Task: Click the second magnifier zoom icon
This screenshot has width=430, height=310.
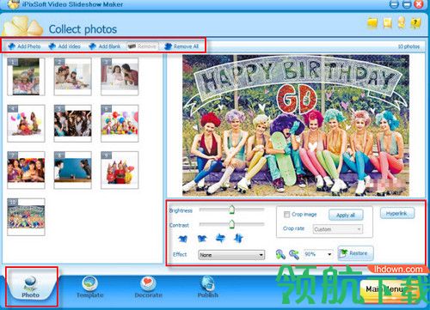Action: pyautogui.click(x=294, y=254)
